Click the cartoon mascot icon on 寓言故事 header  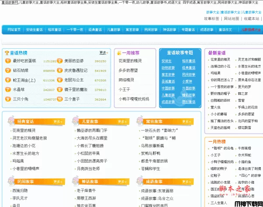(139, 120)
